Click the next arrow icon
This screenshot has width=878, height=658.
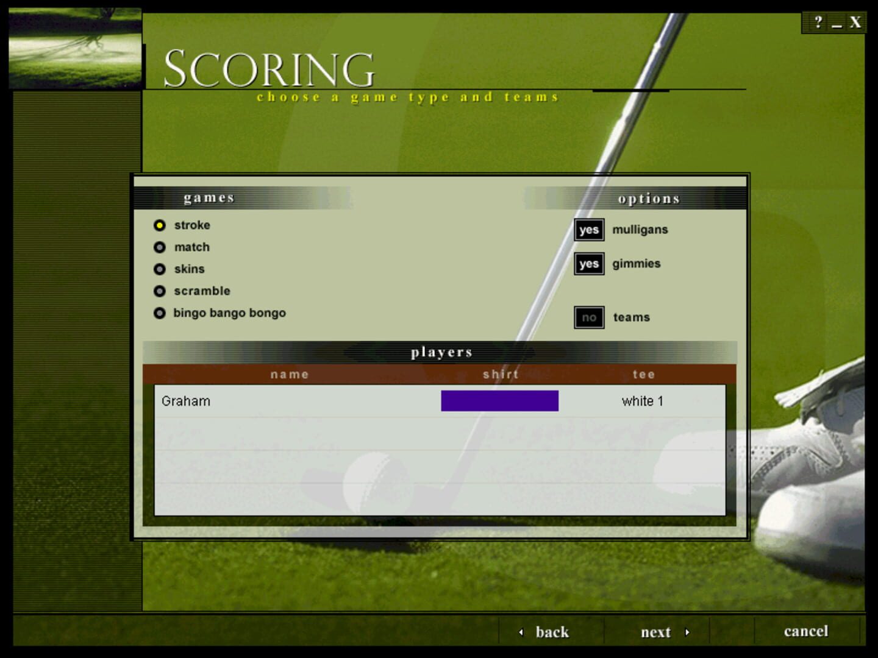tap(689, 633)
